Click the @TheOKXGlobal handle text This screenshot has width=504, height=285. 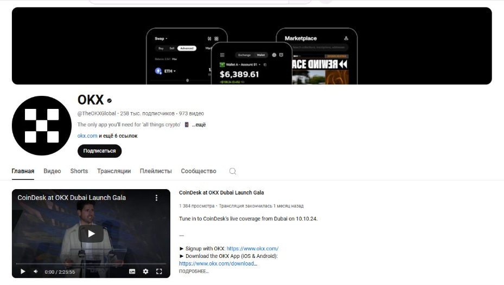(x=97, y=113)
